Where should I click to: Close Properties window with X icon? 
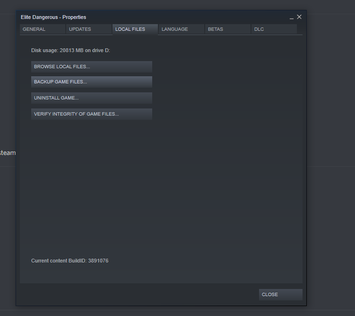coord(299,17)
